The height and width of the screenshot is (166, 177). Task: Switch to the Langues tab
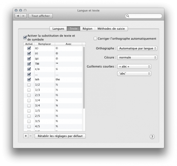click(x=58, y=29)
